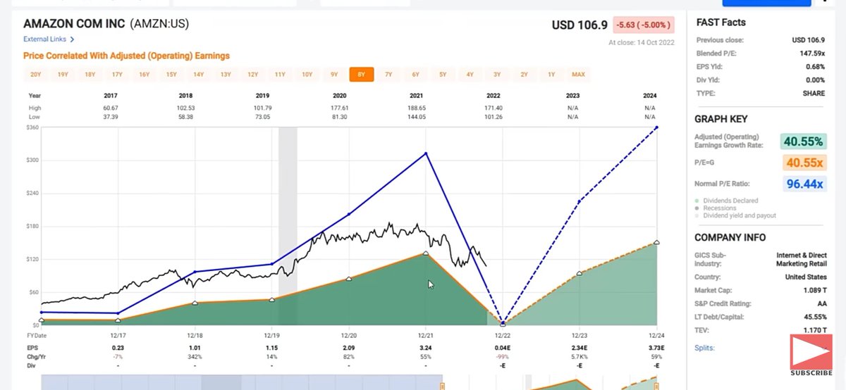
Task: Set chart range to 2Y
Action: tap(524, 75)
